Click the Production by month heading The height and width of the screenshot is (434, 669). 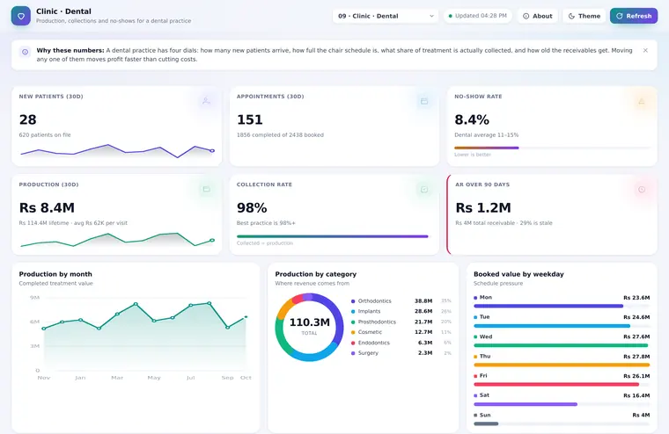[x=55, y=274]
